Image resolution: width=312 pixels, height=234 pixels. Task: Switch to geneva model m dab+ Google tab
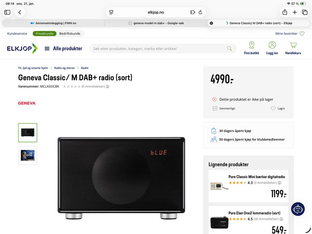pyautogui.click(x=156, y=23)
